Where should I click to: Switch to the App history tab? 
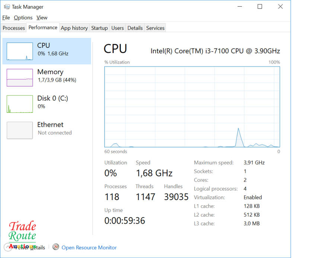74,28
